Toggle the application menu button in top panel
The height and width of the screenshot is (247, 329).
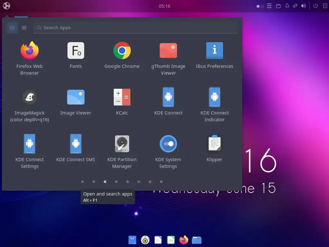6,6
